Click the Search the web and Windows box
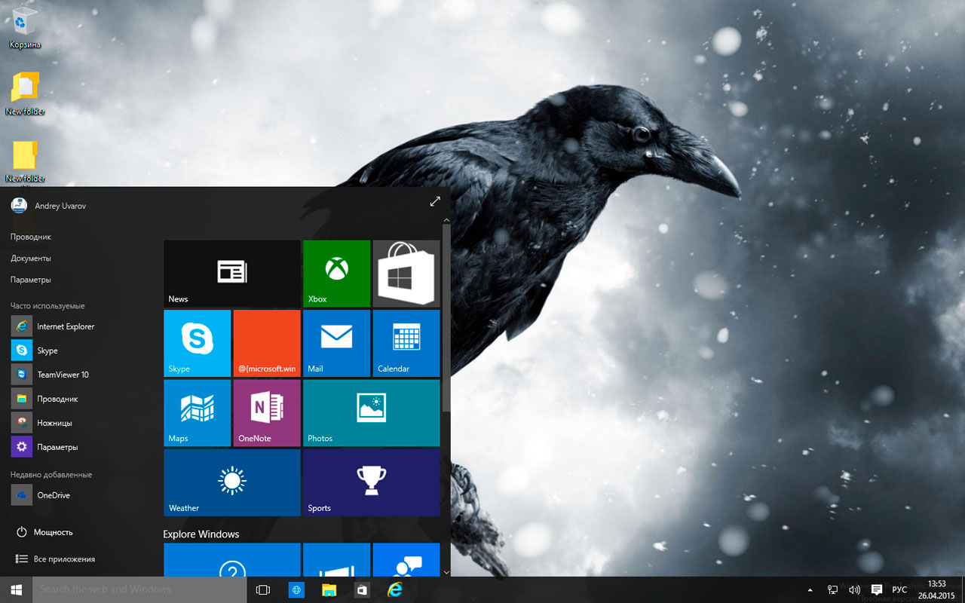965x603 pixels. (139, 589)
